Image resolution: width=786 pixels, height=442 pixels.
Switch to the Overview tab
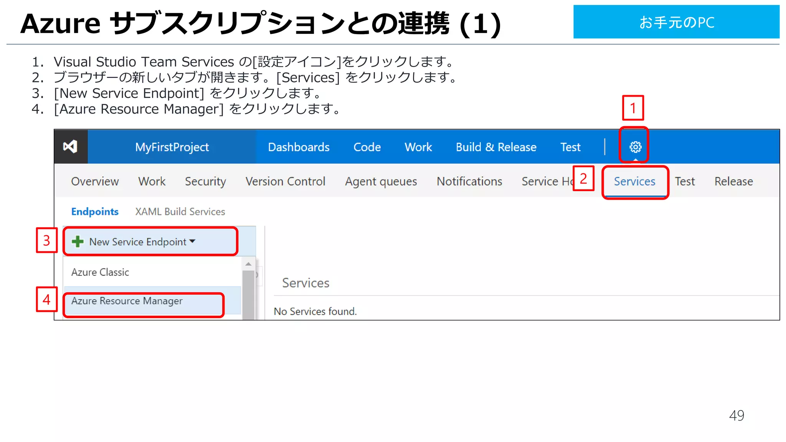(x=95, y=181)
